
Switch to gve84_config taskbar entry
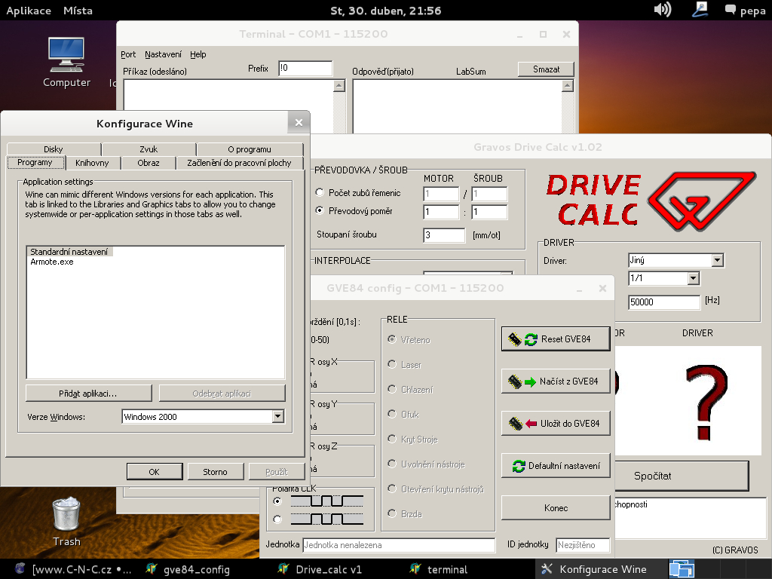[x=188, y=569]
